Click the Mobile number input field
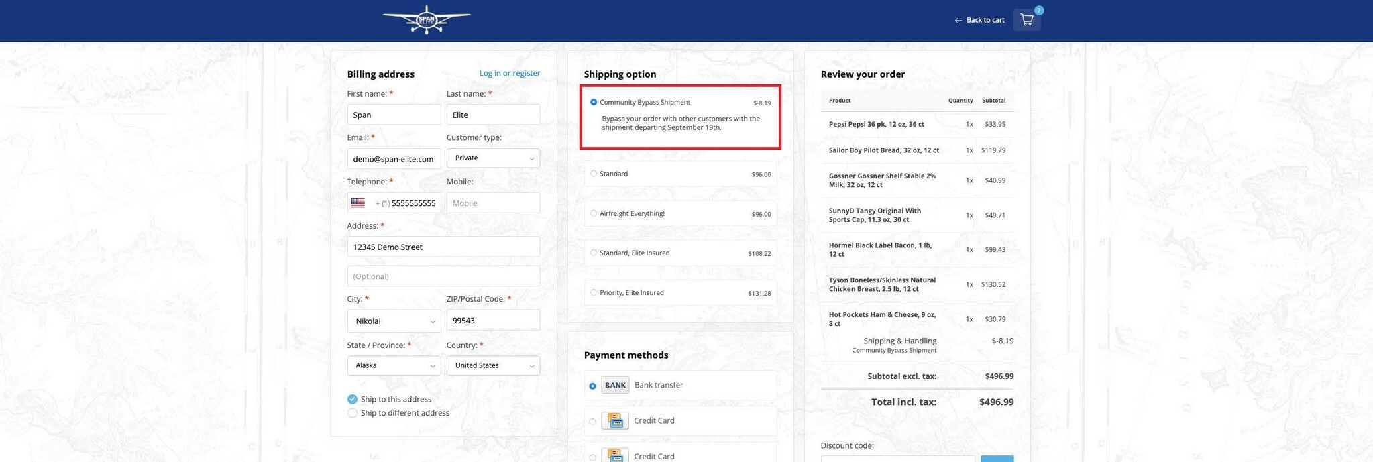The height and width of the screenshot is (462, 1373). click(493, 203)
